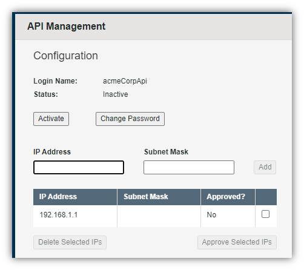This screenshot has height=270, width=304.
Task: Click Delete Selected IPs button
Action: coord(70,242)
